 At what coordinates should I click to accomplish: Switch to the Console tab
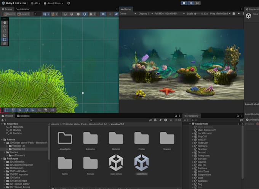point(23,116)
